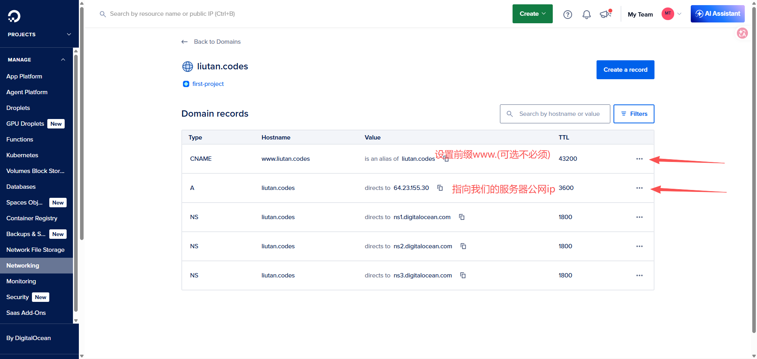Copy ns3.digitalocean.com value

pyautogui.click(x=463, y=275)
